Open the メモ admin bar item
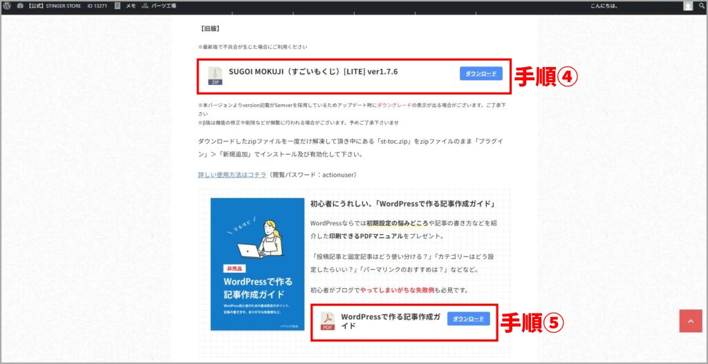 click(x=130, y=6)
